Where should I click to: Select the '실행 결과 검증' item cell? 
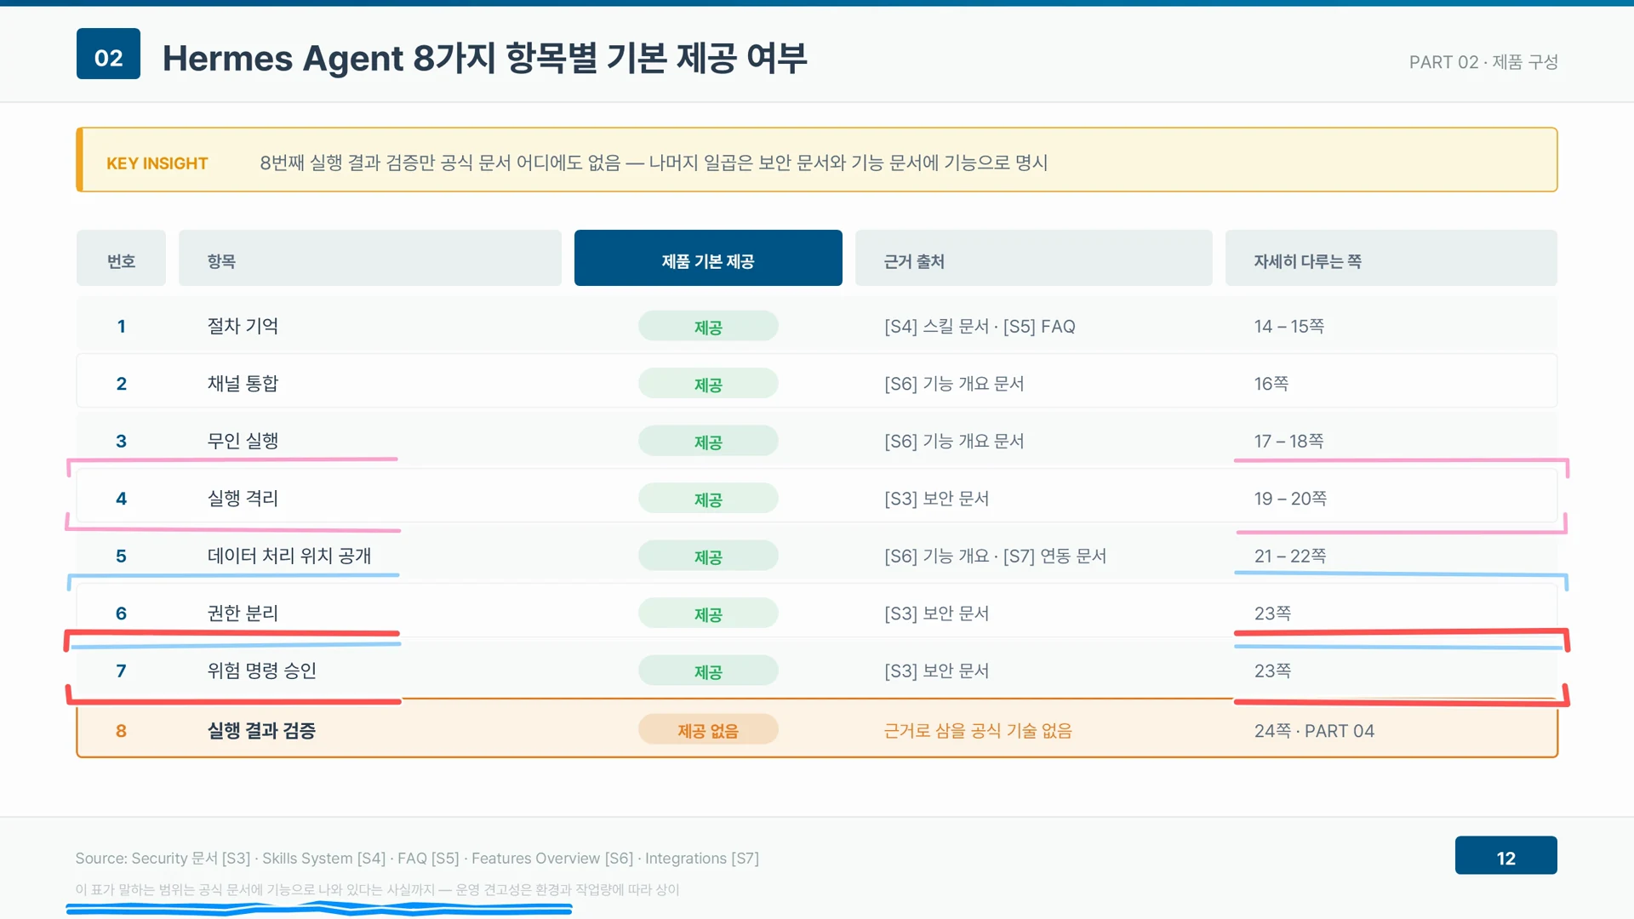pos(261,731)
